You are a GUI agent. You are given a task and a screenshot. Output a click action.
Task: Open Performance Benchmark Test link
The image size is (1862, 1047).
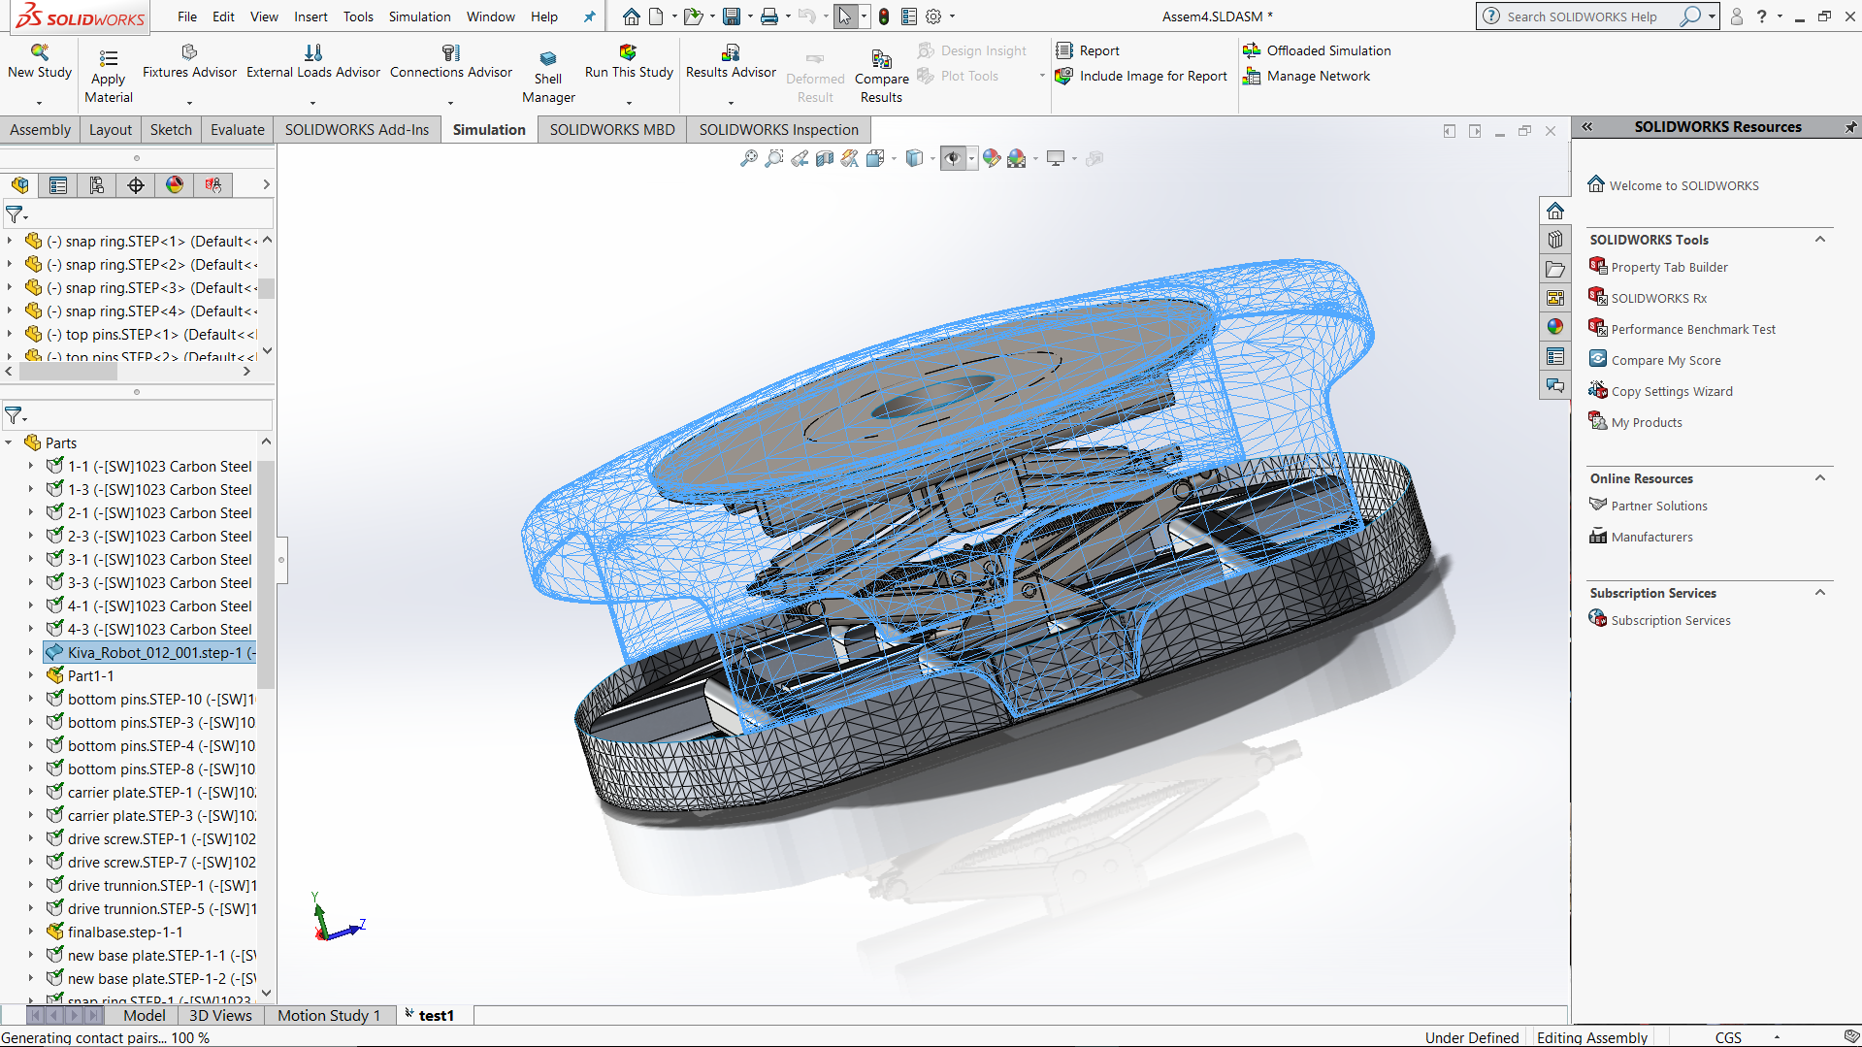[x=1692, y=329]
